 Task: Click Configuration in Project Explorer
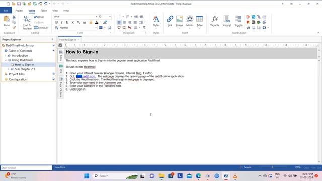click(18, 79)
